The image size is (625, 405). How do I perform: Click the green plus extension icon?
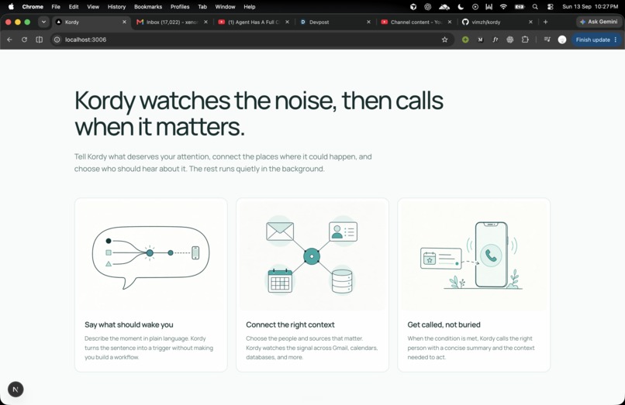pos(465,39)
